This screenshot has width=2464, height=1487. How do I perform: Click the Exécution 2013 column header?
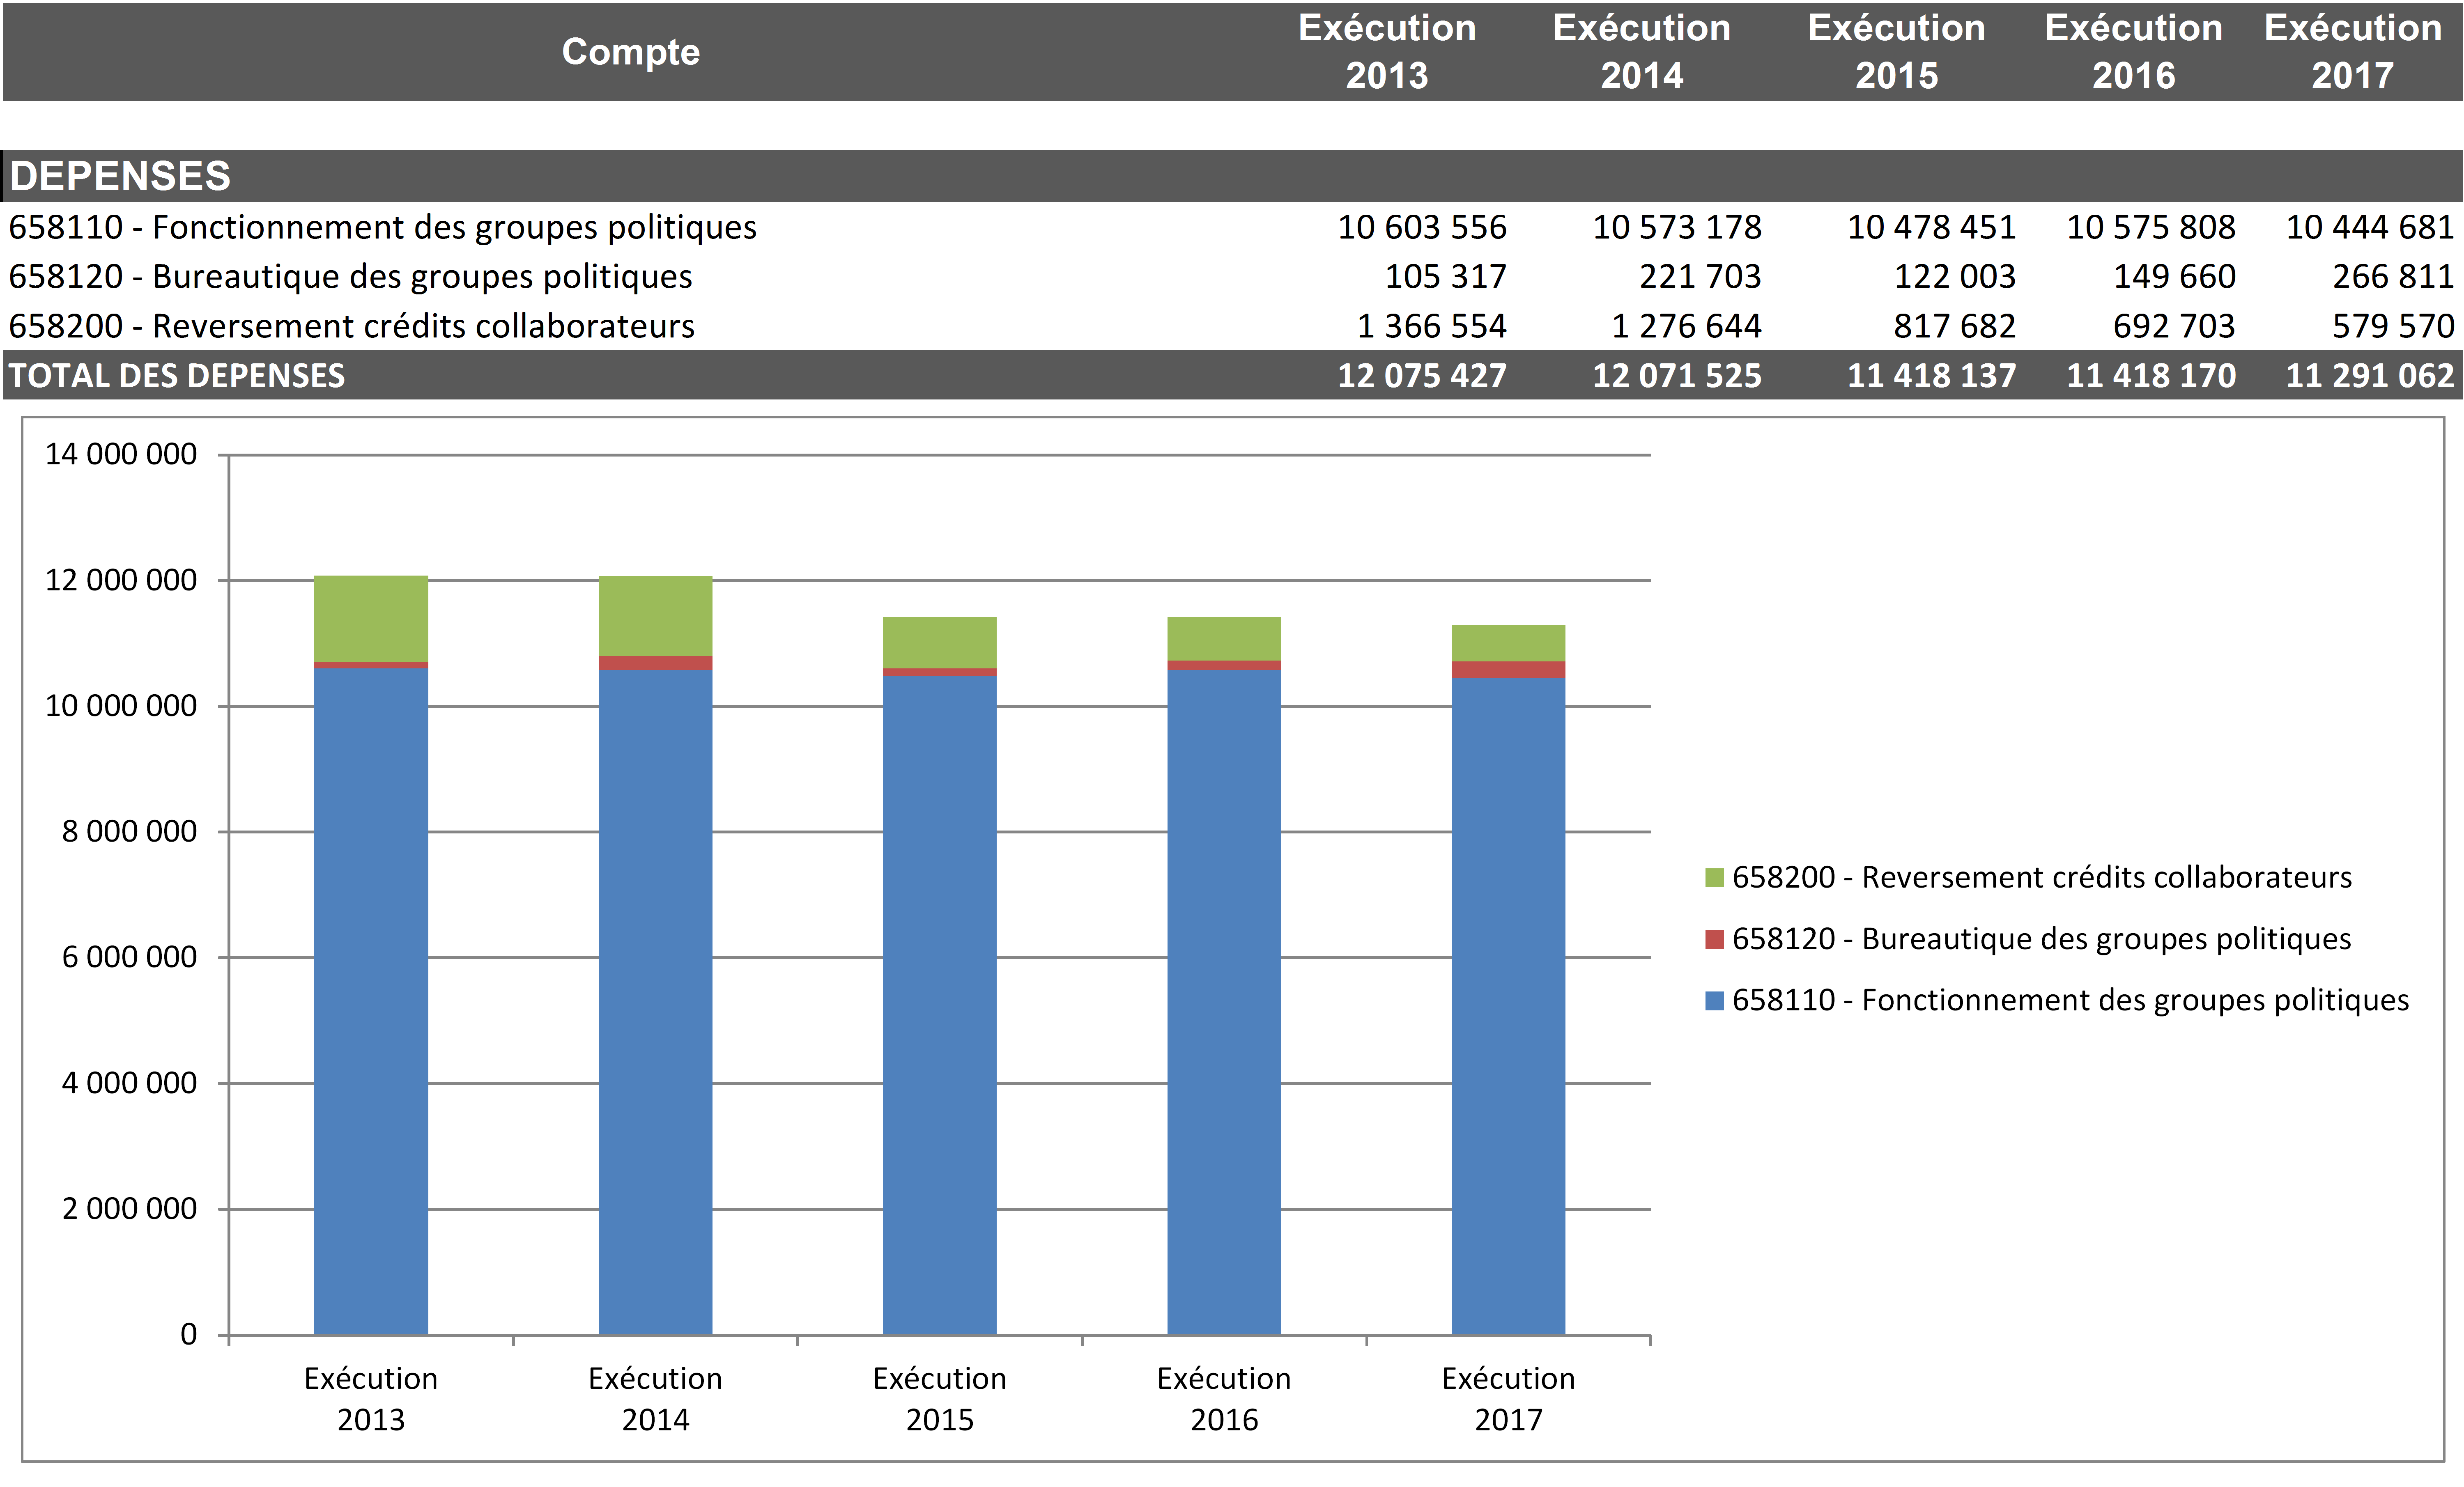click(x=1386, y=52)
